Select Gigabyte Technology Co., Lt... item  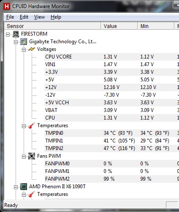click(x=62, y=42)
